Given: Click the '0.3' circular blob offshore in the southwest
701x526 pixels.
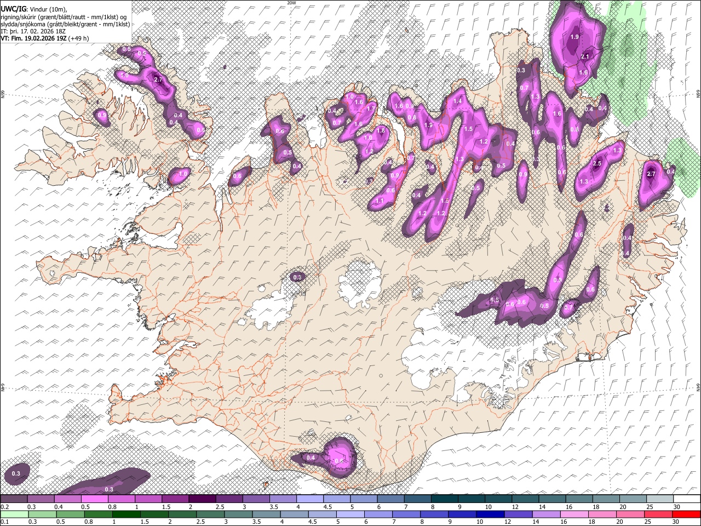Looking at the screenshot, I should (x=16, y=473).
